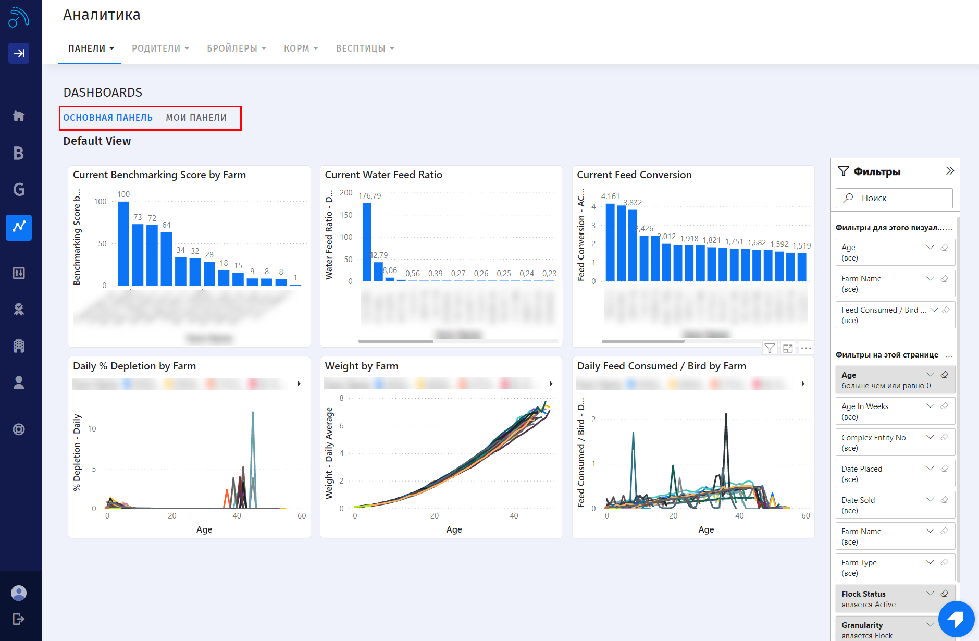Clear the visual-level Age filter with the eraser
Viewport: 979px width, 641px height.
(x=945, y=248)
